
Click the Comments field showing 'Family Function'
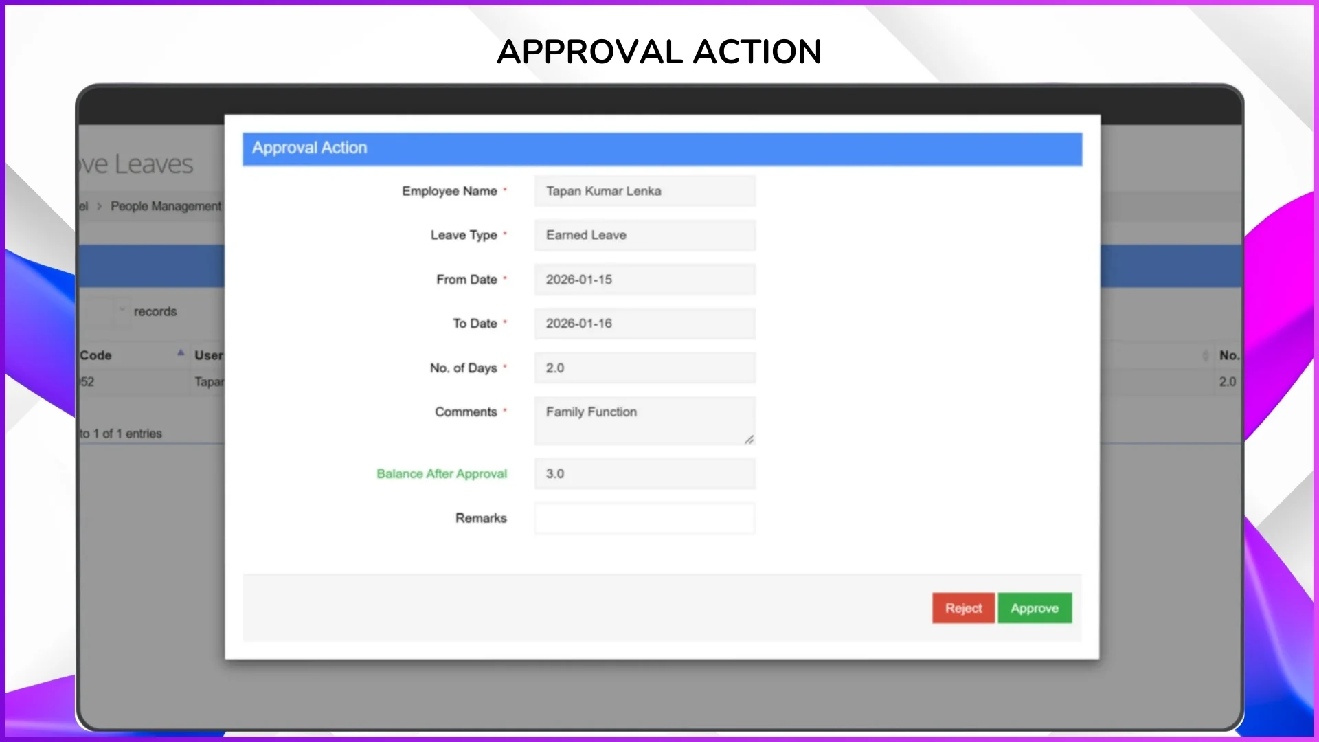[644, 420]
